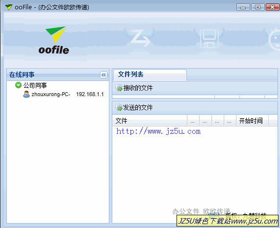Click the 接收的文件 section icon
Viewport: 280px width, 228px height.
tap(119, 88)
